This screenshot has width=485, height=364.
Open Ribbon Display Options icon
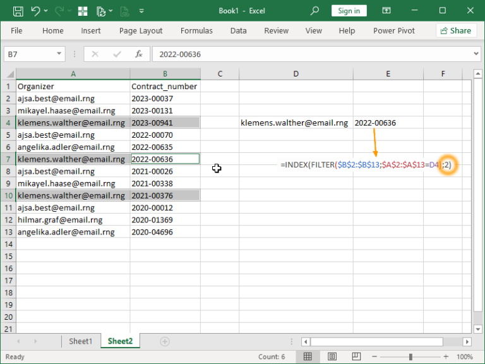[386, 11]
